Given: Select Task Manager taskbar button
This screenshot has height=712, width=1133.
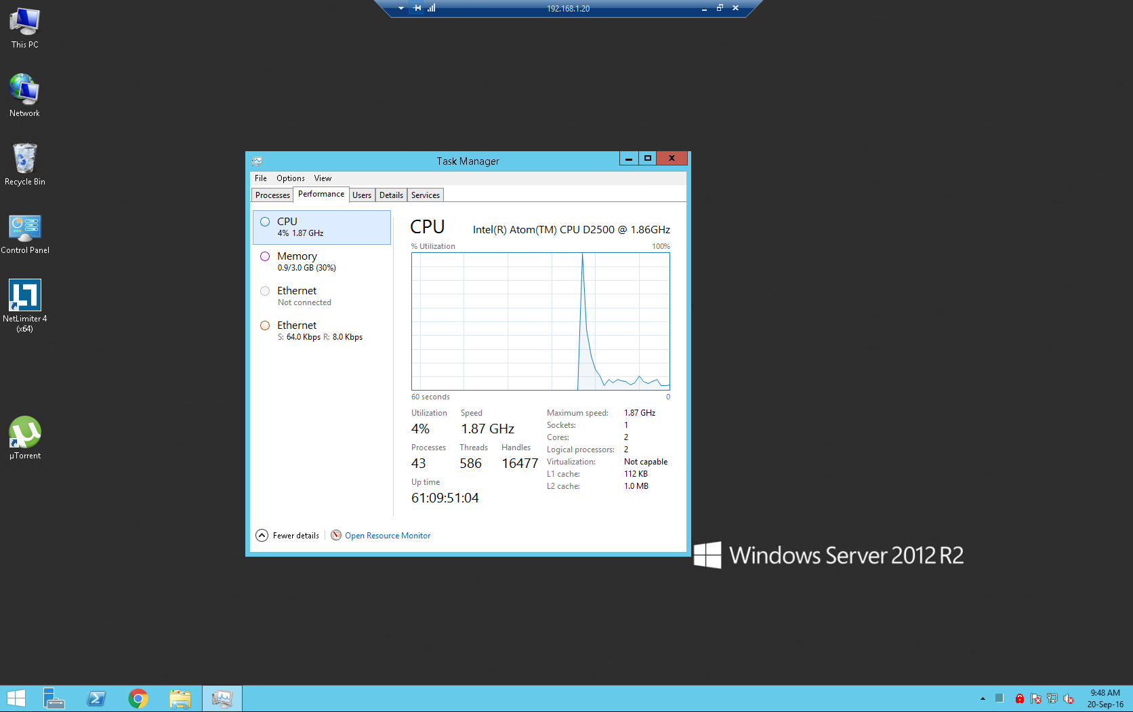Looking at the screenshot, I should (x=222, y=698).
